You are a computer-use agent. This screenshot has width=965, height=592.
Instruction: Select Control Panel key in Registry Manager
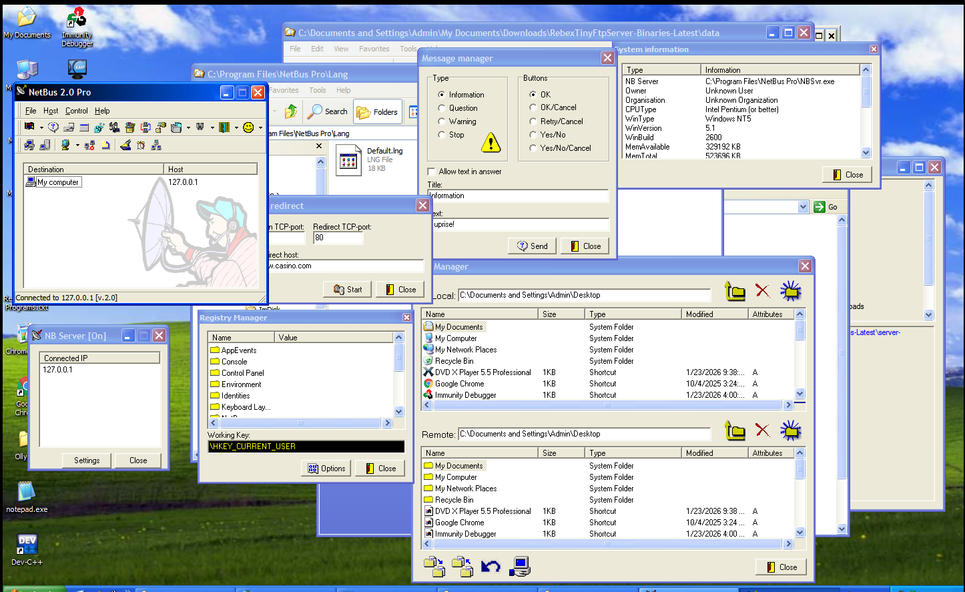242,373
